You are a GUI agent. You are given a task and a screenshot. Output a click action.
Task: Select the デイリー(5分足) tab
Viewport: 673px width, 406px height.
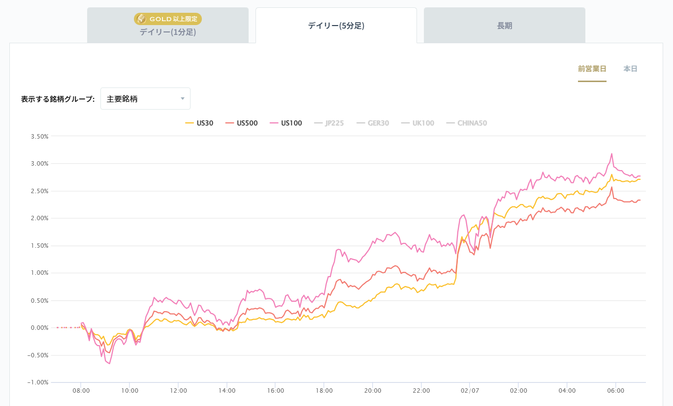[336, 26]
